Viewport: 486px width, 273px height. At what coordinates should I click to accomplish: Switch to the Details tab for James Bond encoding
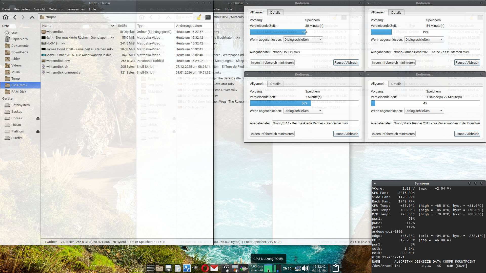point(396,12)
